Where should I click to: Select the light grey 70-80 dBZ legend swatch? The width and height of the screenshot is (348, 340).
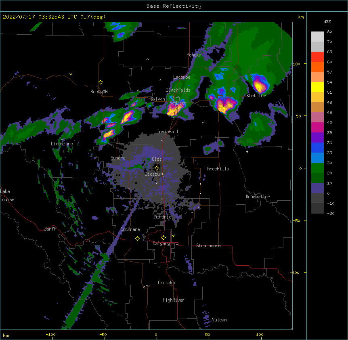coord(317,36)
